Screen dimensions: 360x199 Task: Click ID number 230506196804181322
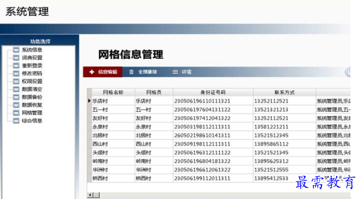pos(202,161)
